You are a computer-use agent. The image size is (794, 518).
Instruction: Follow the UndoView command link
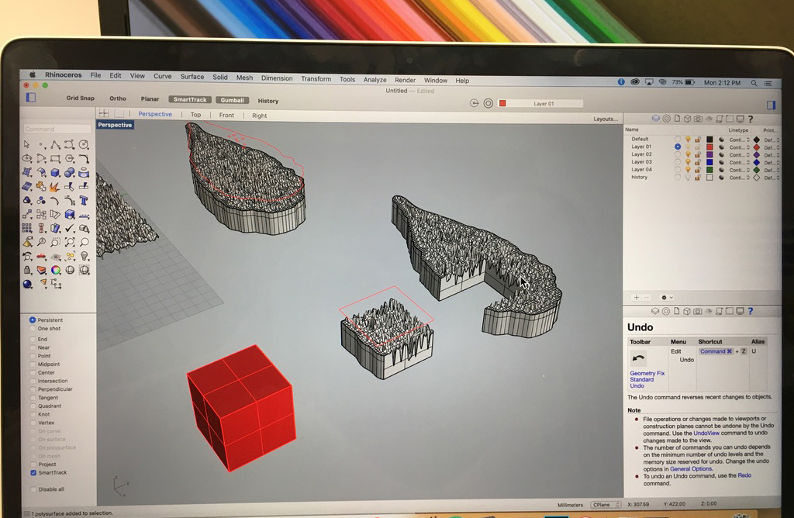706,433
